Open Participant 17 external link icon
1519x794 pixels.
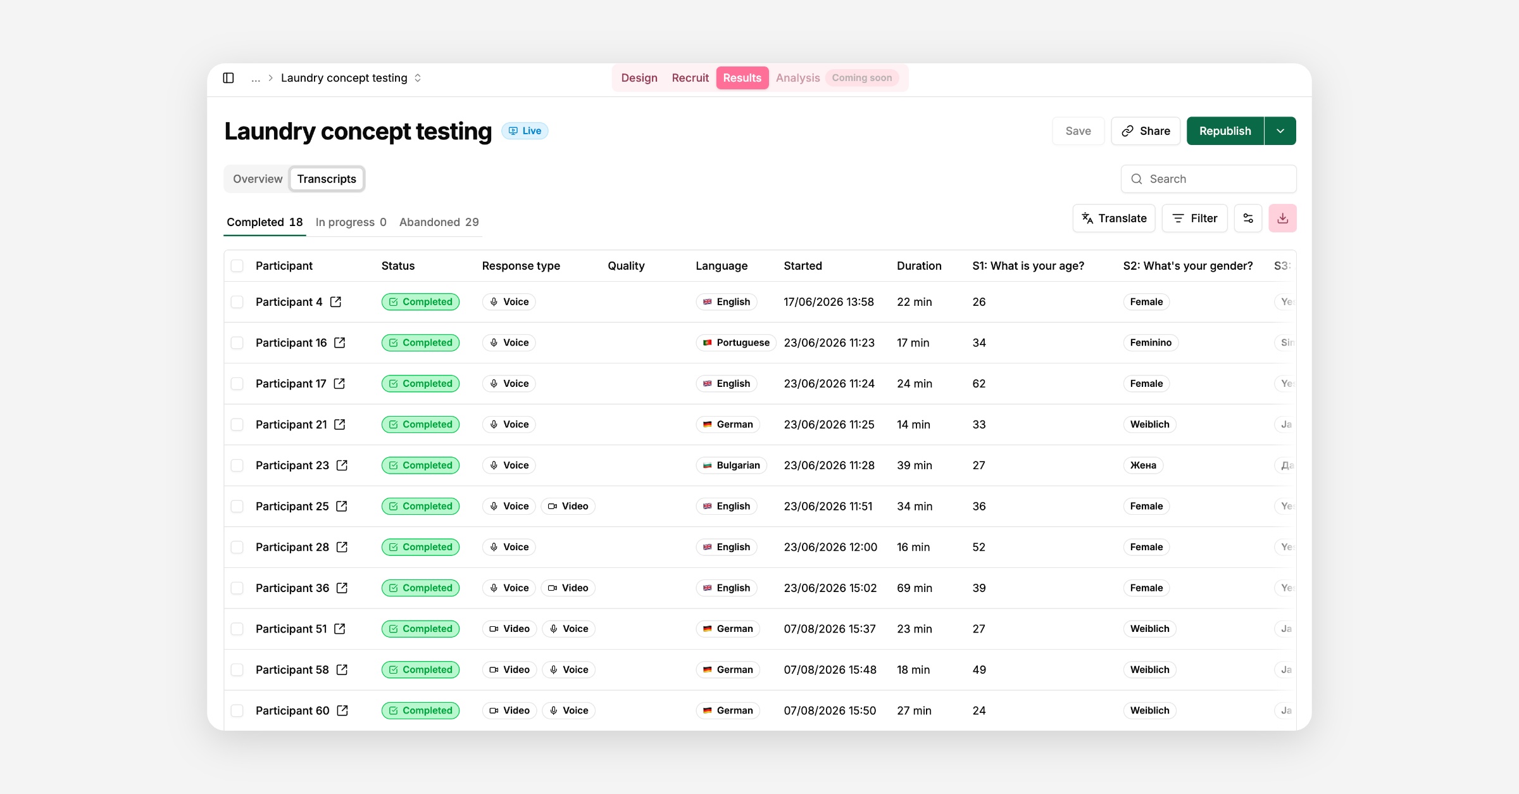tap(340, 384)
